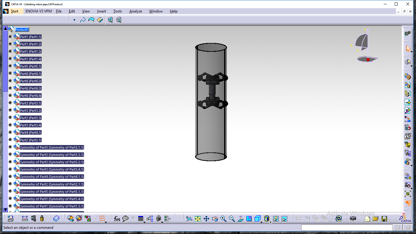Activate Fly Mode airplane icon

[189, 218]
